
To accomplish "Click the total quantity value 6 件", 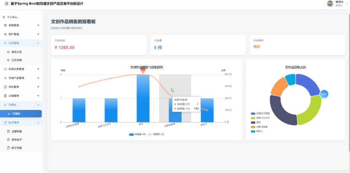I will click(x=158, y=48).
